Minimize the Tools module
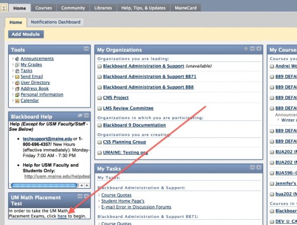The image size is (297, 225). (x=87, y=49)
